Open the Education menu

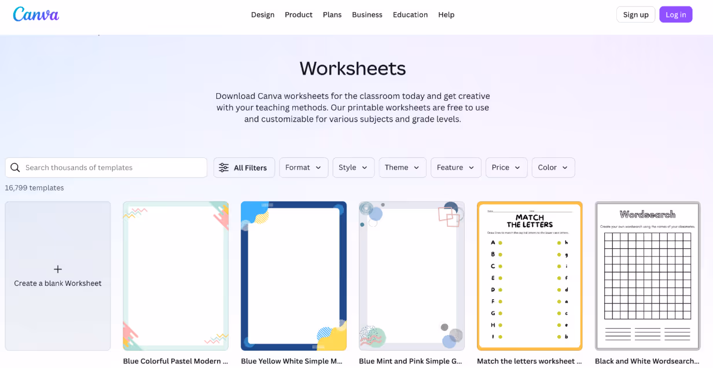410,14
